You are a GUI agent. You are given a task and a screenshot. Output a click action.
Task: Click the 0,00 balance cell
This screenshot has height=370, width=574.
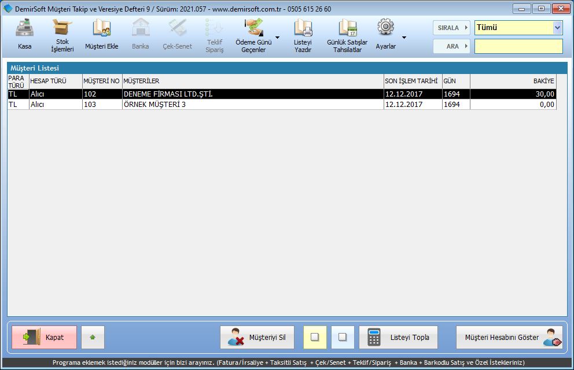(x=513, y=104)
